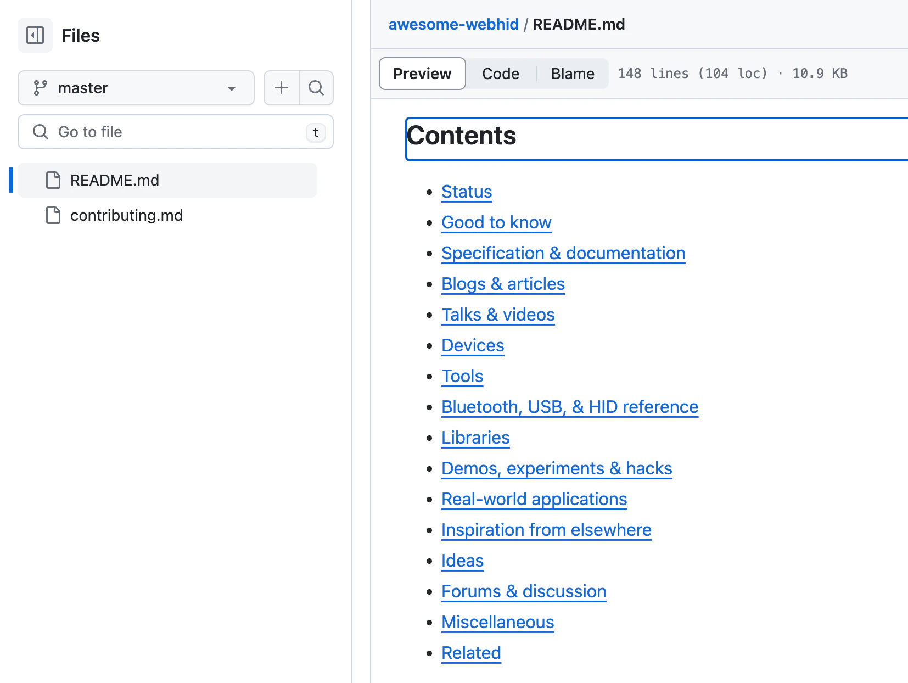Open the master branch dropdown
Screen dimensions: 908x683
point(136,88)
